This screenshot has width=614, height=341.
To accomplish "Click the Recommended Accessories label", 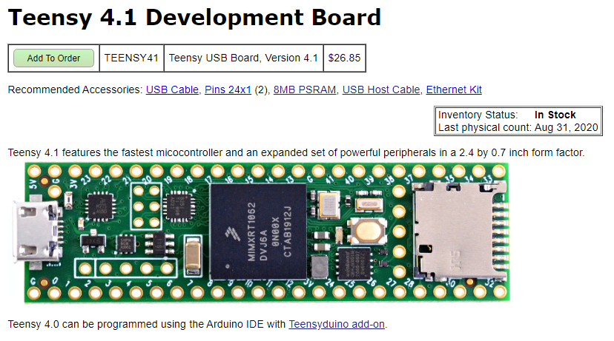I will tap(75, 90).
